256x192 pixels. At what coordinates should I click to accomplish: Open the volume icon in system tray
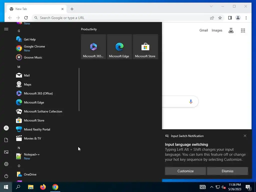coord(223,187)
